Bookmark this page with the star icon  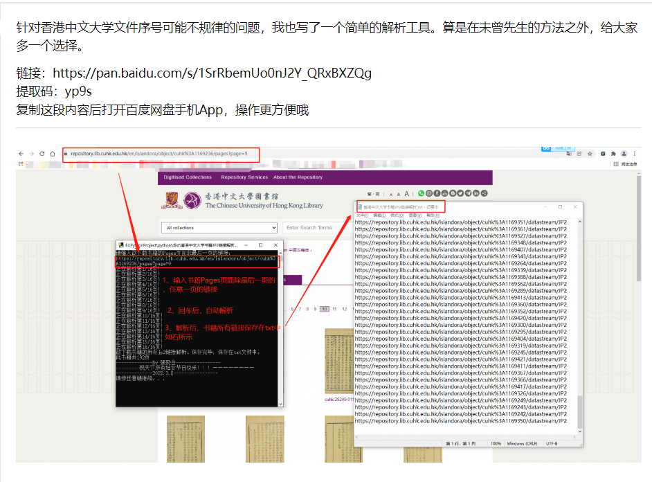[x=590, y=154]
